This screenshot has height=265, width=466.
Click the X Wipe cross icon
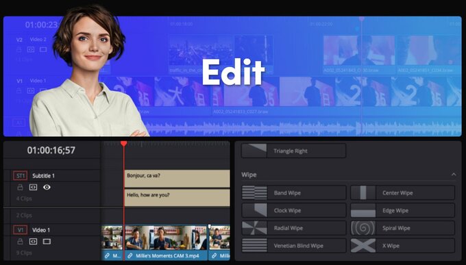point(363,245)
